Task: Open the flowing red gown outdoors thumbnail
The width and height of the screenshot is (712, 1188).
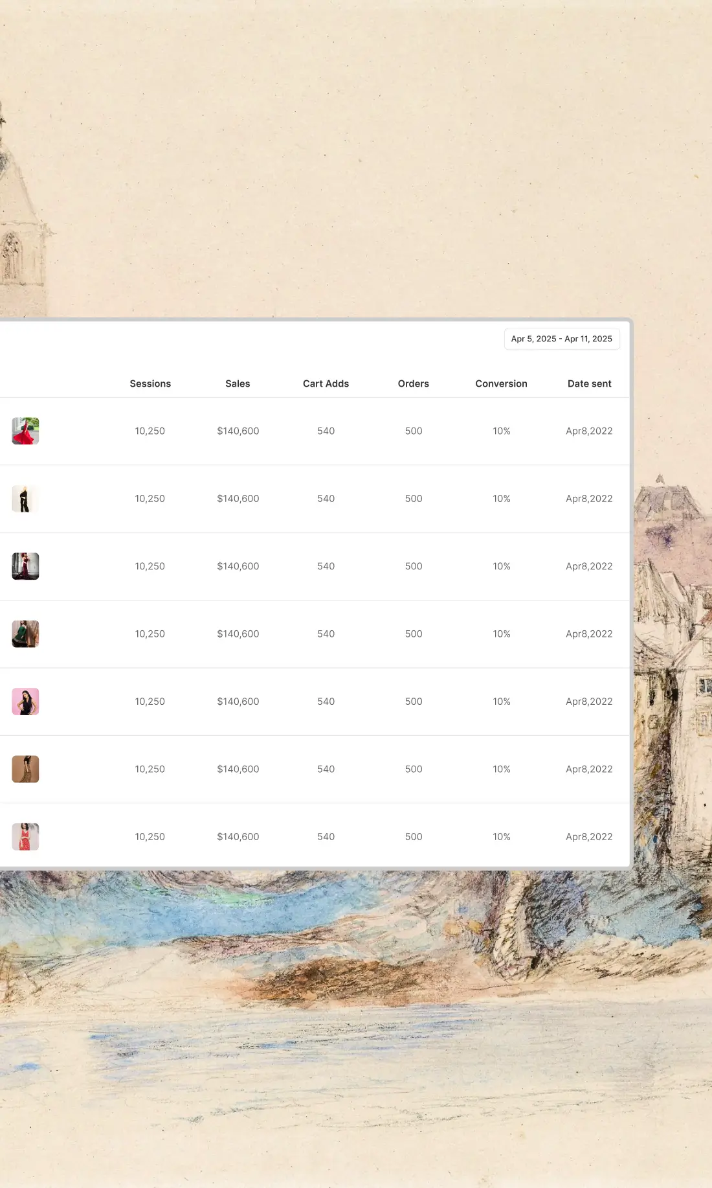Action: [25, 431]
